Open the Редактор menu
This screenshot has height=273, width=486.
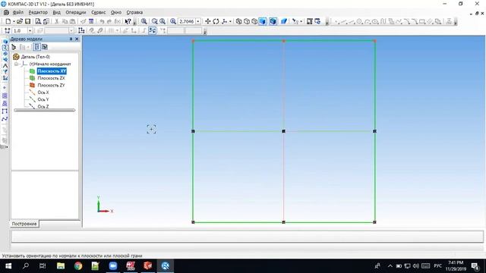[x=38, y=12]
